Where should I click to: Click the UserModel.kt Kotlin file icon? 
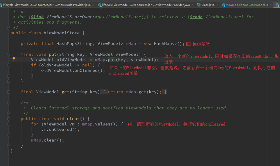(x=223, y=5)
